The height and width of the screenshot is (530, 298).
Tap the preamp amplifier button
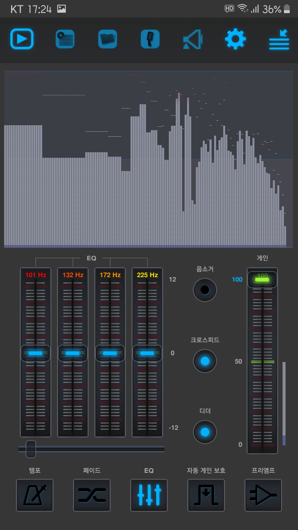(263, 495)
